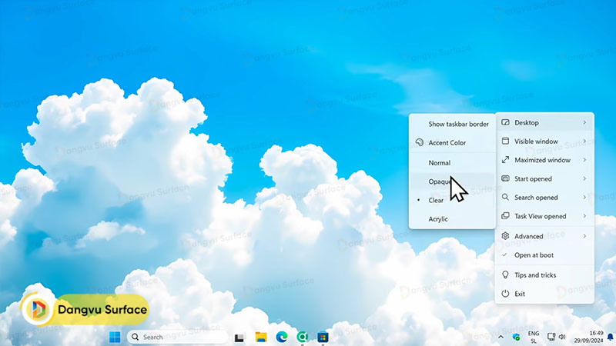Choose Exit from the tray menu
Viewport: 616px width, 346px height.
tap(544, 294)
